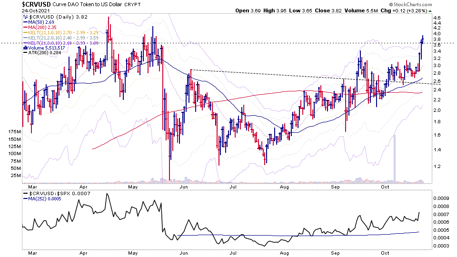The height and width of the screenshot is (257, 457).
Task: Click the tall October volume spike bar
Action: pos(395,159)
